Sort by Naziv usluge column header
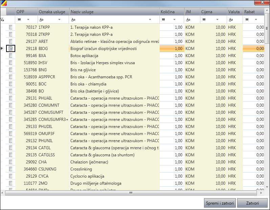Screen dimensions: 270x210 tap(114, 12)
